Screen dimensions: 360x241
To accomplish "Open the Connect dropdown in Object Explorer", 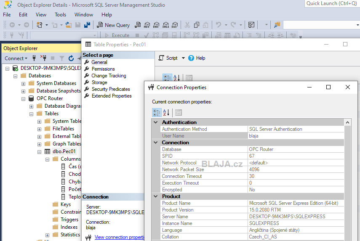I will (16, 58).
